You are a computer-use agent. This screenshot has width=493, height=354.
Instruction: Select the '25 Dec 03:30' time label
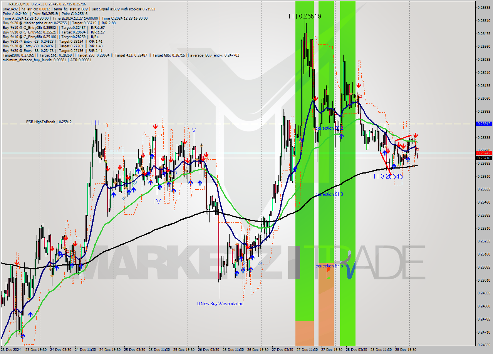[135, 350]
